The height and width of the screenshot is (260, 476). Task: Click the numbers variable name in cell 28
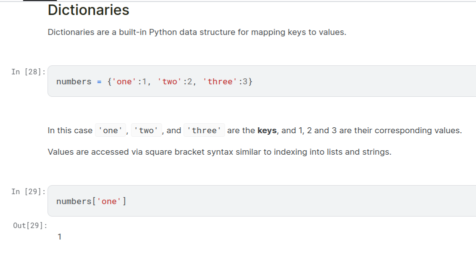tap(74, 81)
